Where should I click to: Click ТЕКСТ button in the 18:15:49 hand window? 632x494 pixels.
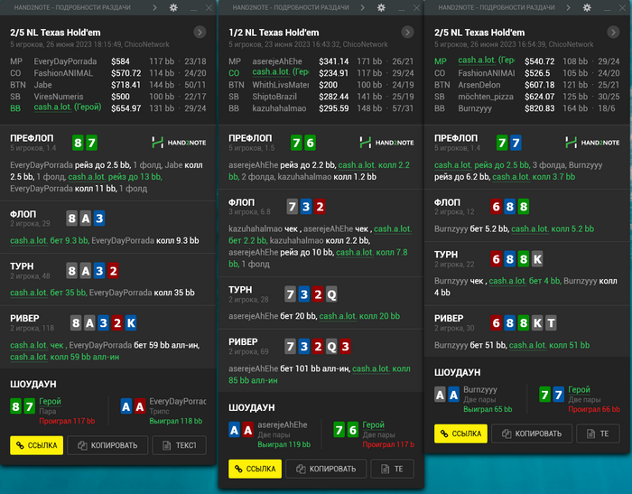[180, 445]
